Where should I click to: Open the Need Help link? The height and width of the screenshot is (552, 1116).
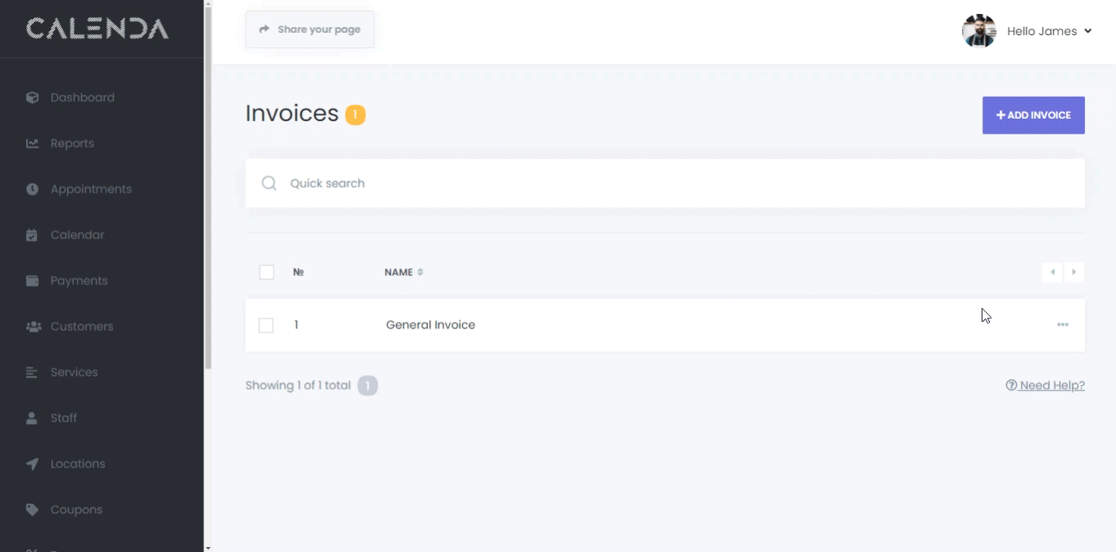1045,385
